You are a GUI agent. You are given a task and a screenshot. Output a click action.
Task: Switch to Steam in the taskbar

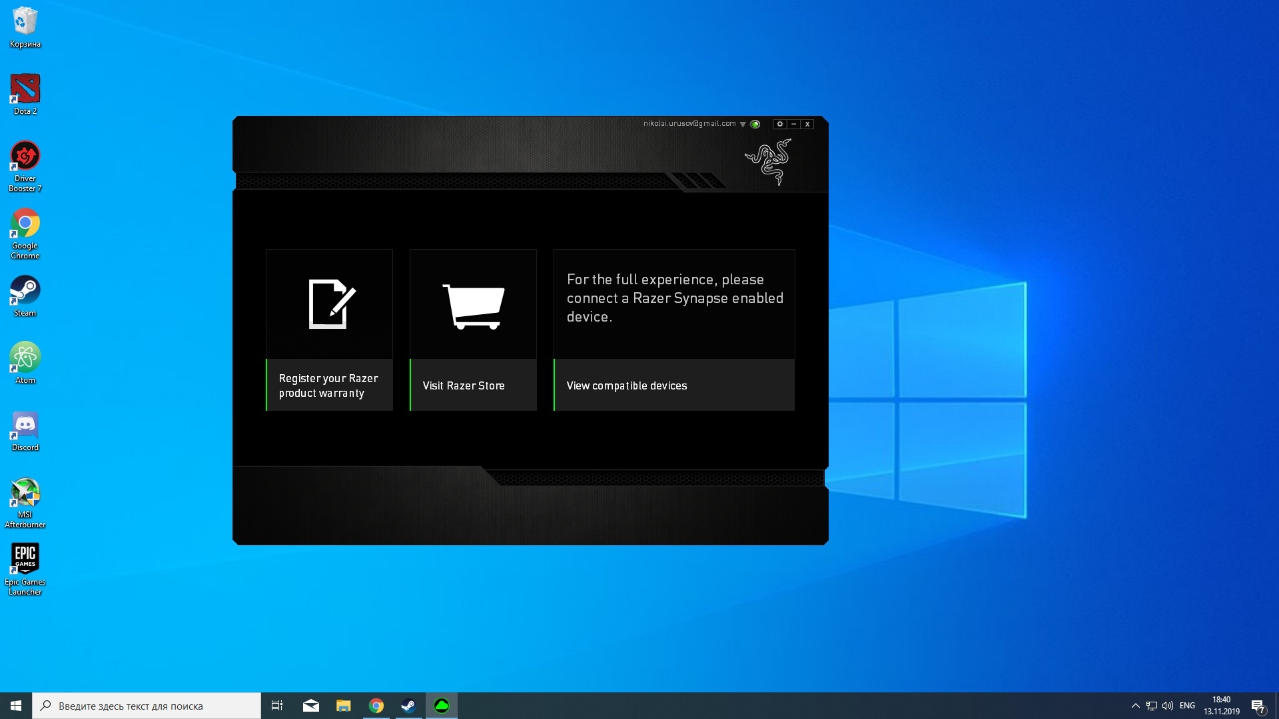coord(408,706)
